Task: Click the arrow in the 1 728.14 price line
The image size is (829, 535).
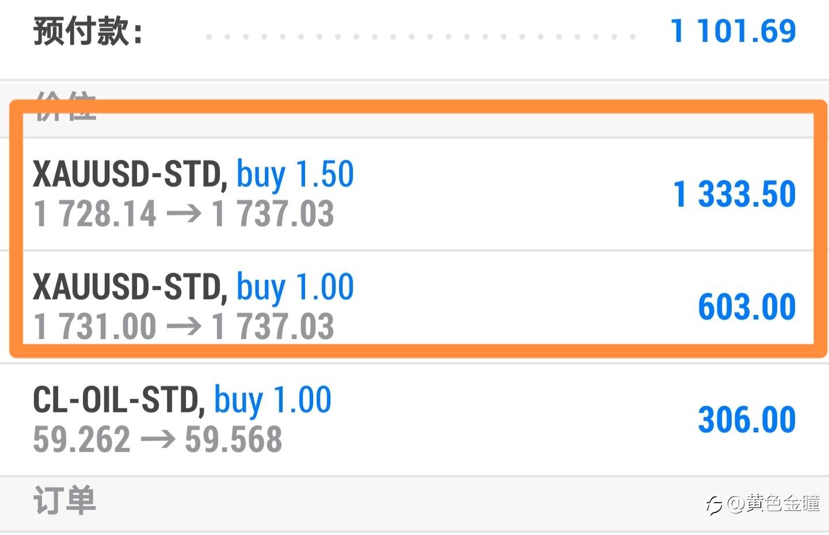Action: (x=184, y=214)
